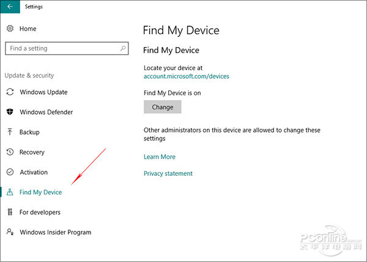This screenshot has width=367, height=262.
Task: Follow the Learn More link
Action: [x=159, y=157]
